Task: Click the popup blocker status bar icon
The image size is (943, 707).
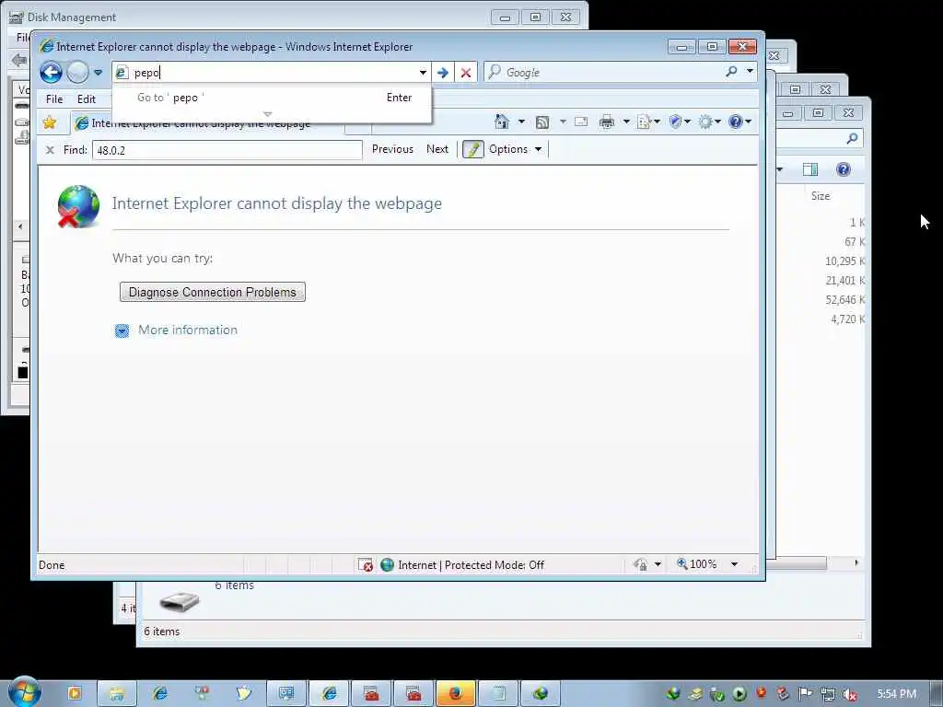Action: 366,565
